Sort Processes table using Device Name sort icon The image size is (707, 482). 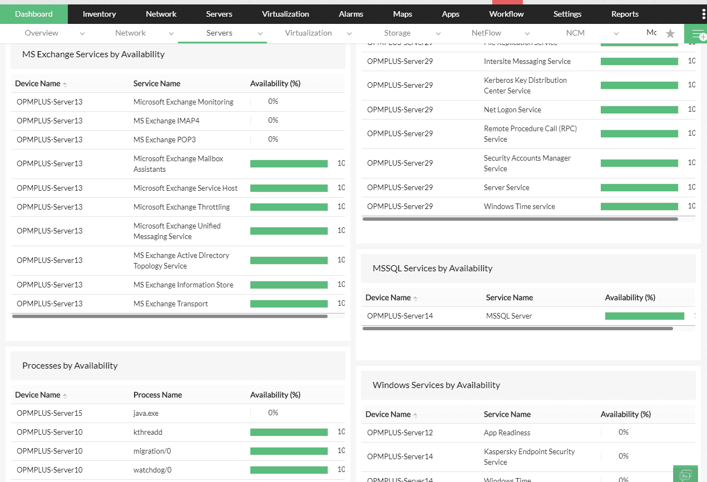coord(65,395)
